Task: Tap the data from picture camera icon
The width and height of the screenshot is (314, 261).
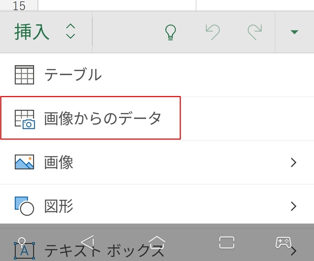Action: tap(24, 118)
